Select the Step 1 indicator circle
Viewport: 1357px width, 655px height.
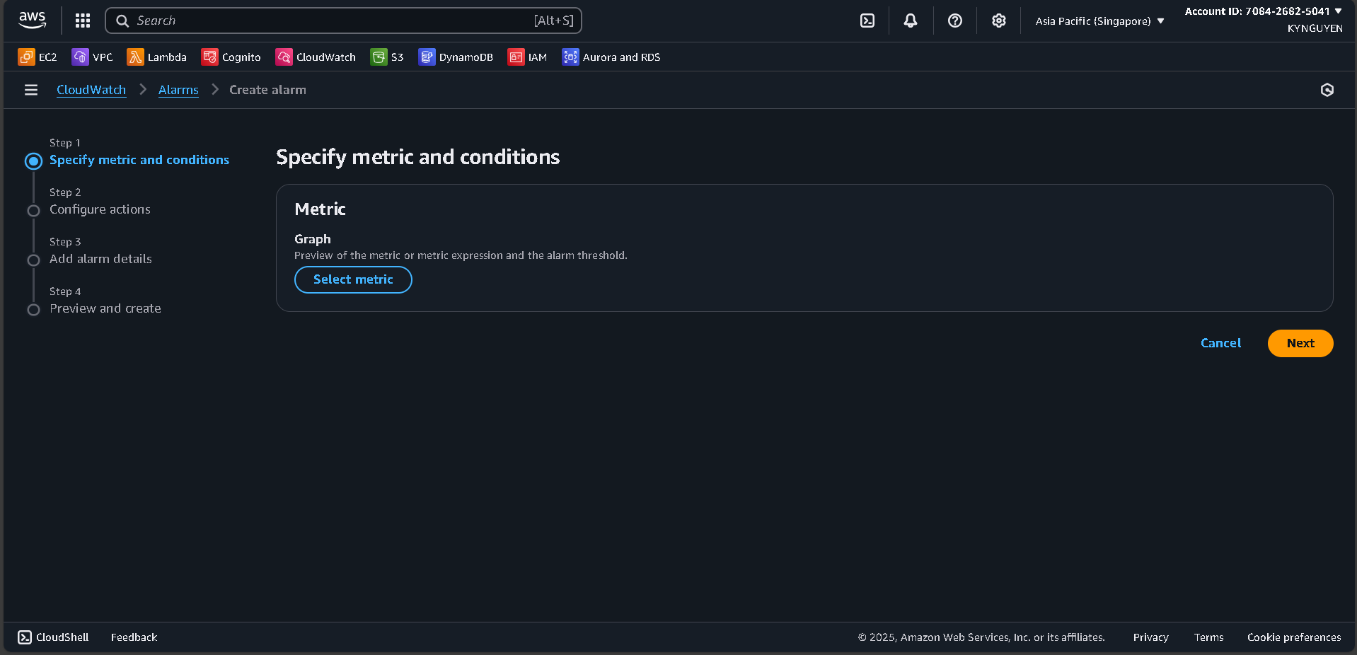[x=33, y=161]
